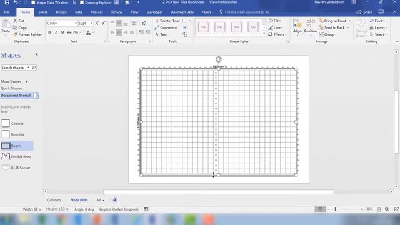
Task: Click the add new page plus icon
Action: point(115,200)
